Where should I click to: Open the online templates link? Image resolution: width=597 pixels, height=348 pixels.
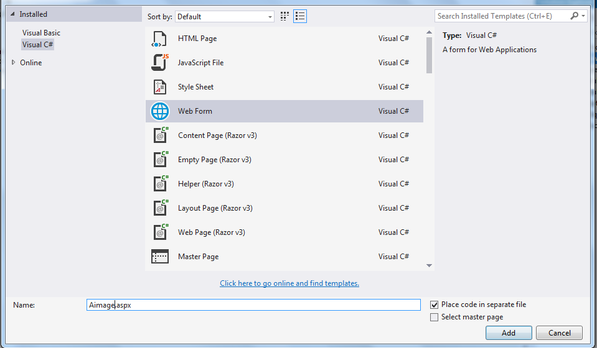289,283
